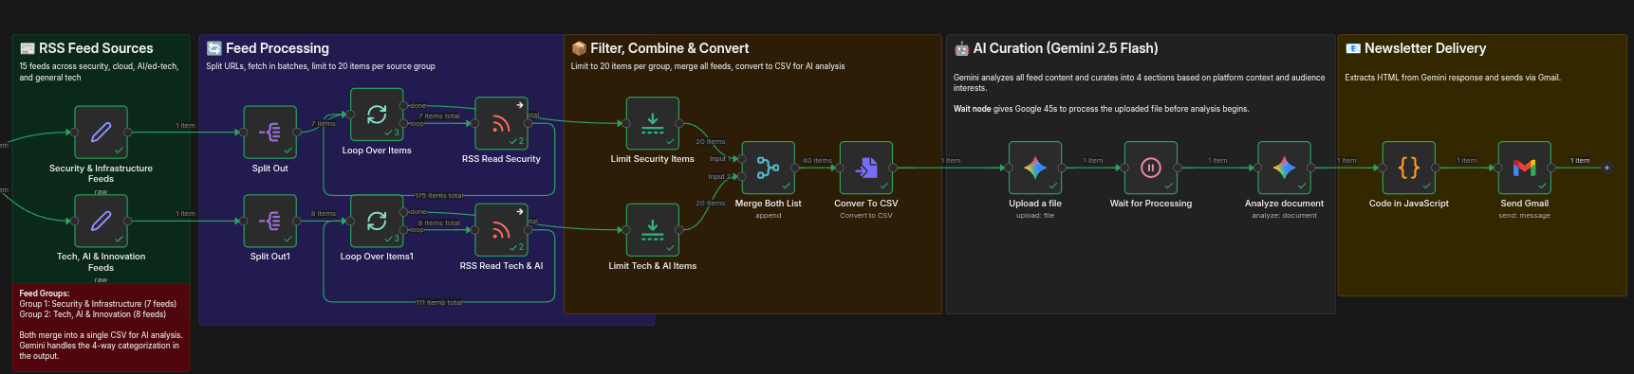The height and width of the screenshot is (374, 1634).
Task: Select the Analyze document Gemini node
Action: [1284, 168]
